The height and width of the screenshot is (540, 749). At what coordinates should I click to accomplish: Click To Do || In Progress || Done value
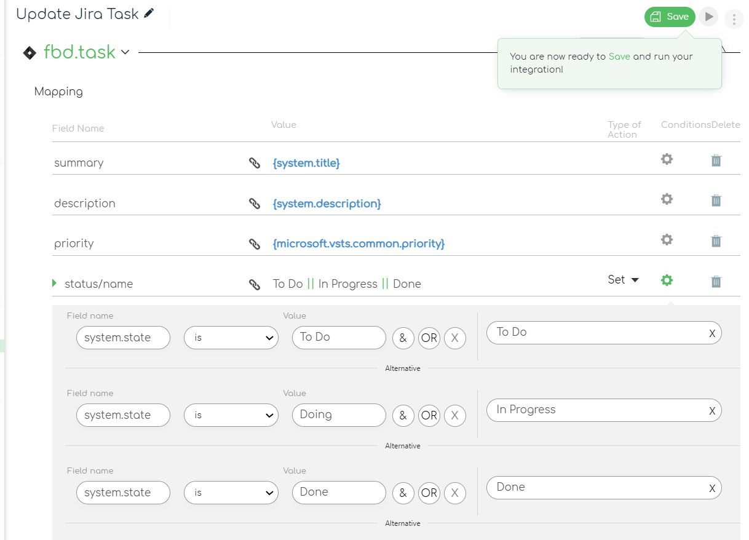click(347, 284)
